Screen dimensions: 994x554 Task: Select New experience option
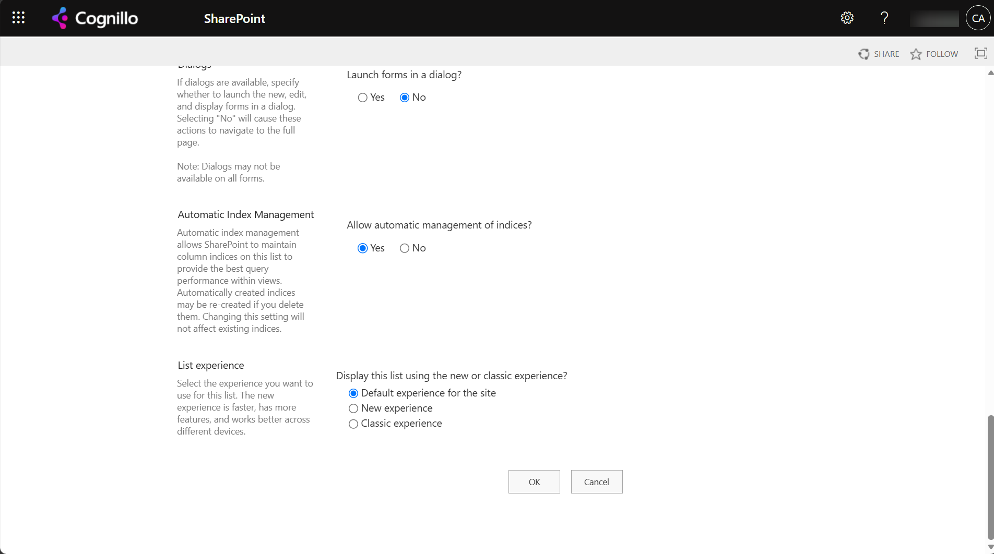tap(353, 408)
